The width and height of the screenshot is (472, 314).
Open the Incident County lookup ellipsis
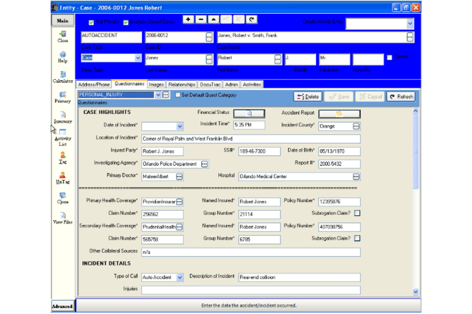pos(356,126)
